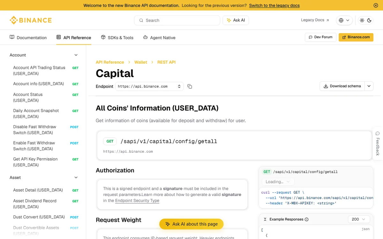
Task: Click the Request Weight heading
Action: (118, 220)
